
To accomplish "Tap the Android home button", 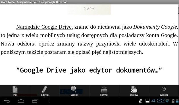I will click(21, 101).
